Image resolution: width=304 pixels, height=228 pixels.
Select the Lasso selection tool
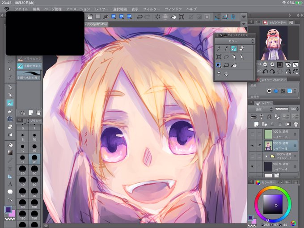[x=10, y=61]
